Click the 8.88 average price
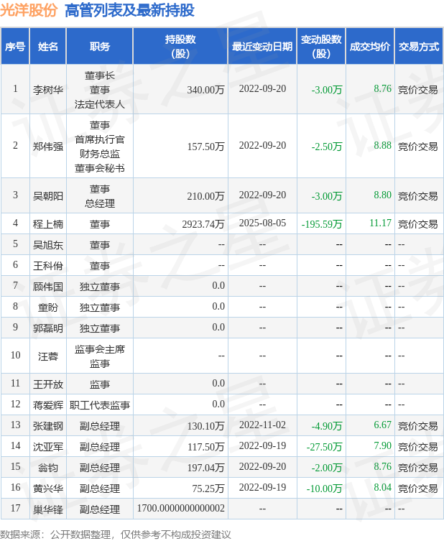 (383, 145)
